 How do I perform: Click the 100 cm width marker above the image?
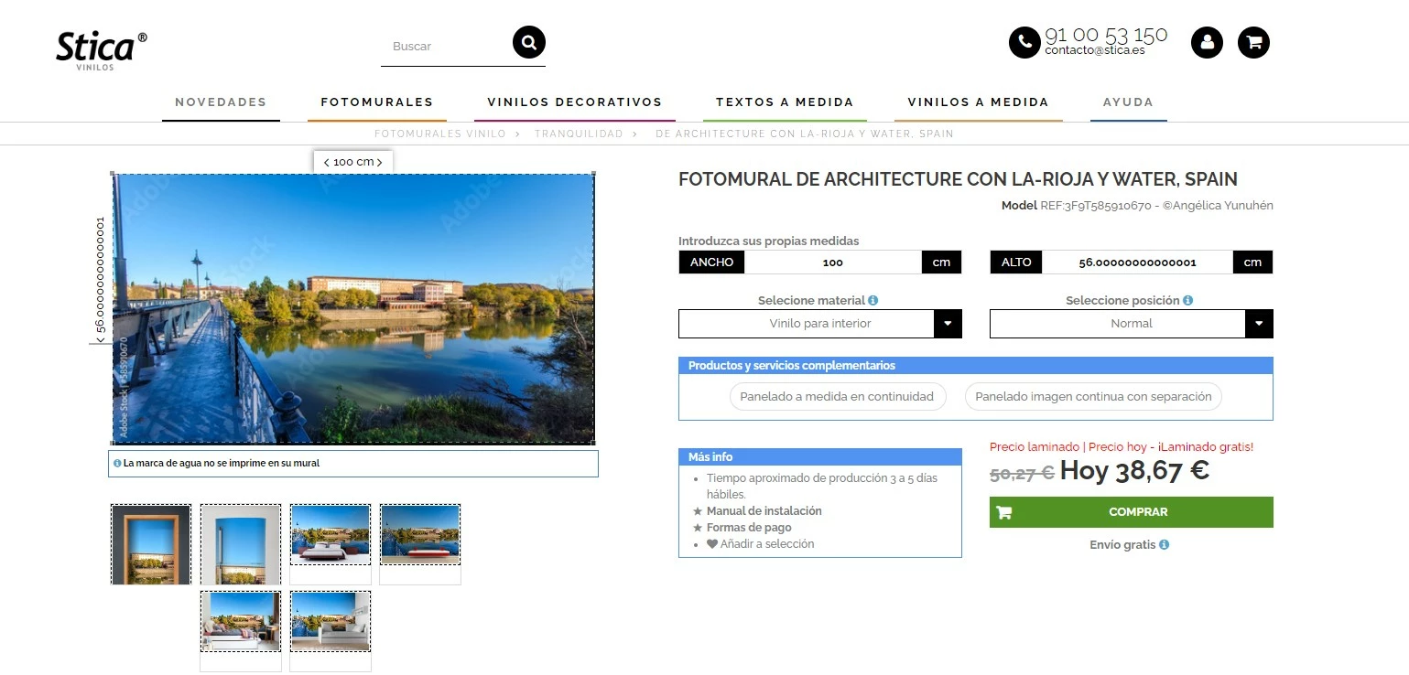pos(353,162)
